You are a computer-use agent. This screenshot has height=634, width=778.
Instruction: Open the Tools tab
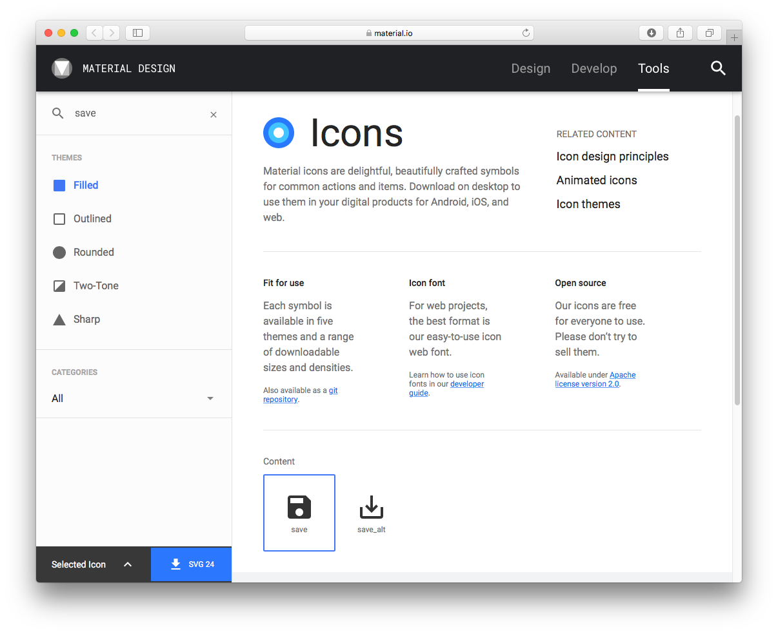pyautogui.click(x=653, y=68)
